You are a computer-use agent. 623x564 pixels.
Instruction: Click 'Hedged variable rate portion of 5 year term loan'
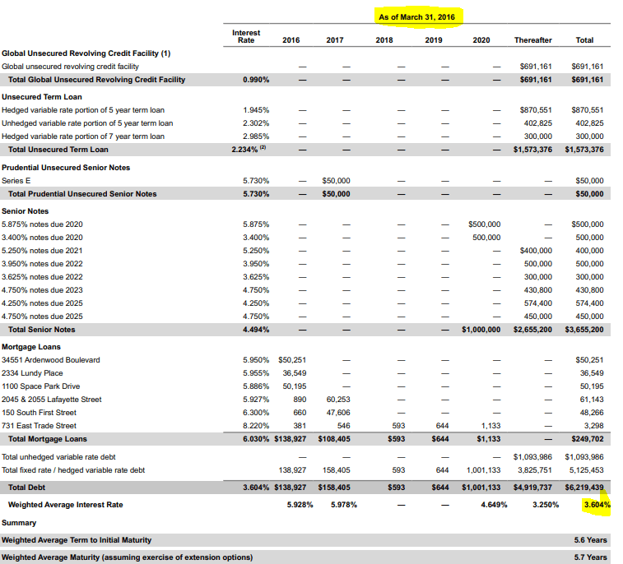pyautogui.click(x=83, y=110)
